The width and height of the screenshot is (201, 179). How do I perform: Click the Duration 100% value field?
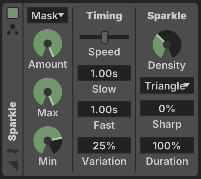click(x=167, y=145)
